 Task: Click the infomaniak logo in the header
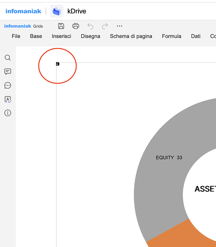click(x=23, y=11)
